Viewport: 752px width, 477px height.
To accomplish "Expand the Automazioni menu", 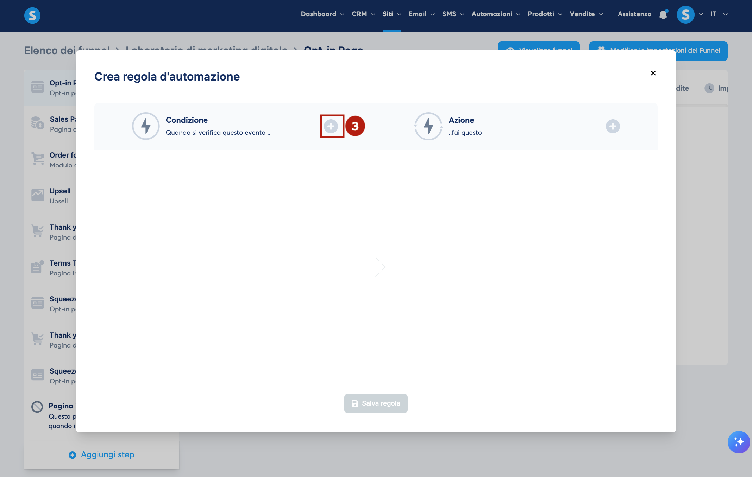I will pos(496,14).
